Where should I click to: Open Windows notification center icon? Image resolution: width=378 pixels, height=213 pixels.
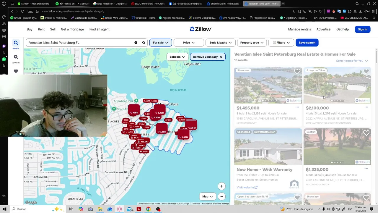pyautogui.click(x=372, y=209)
